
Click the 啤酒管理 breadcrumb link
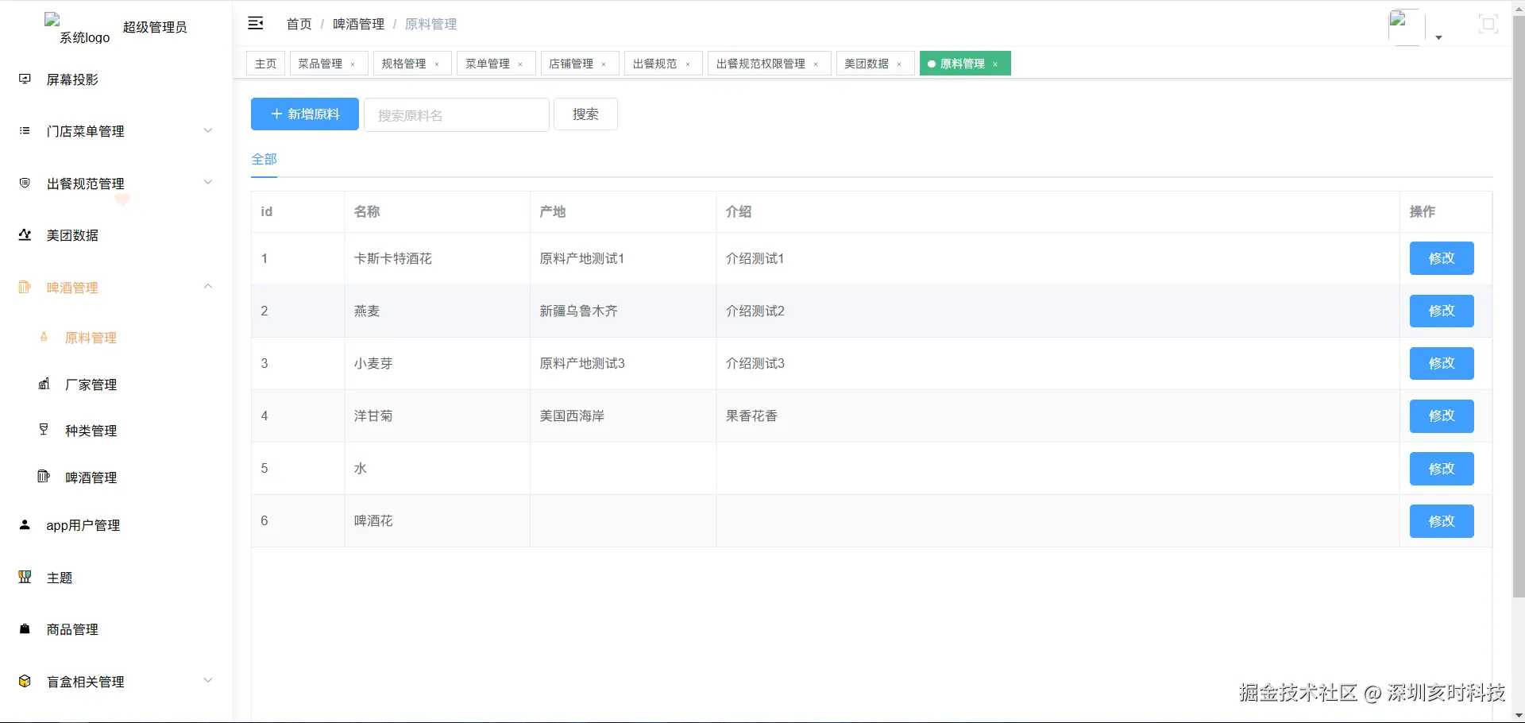click(x=358, y=24)
